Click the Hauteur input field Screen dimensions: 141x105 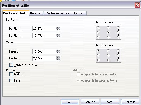[x=44, y=58]
